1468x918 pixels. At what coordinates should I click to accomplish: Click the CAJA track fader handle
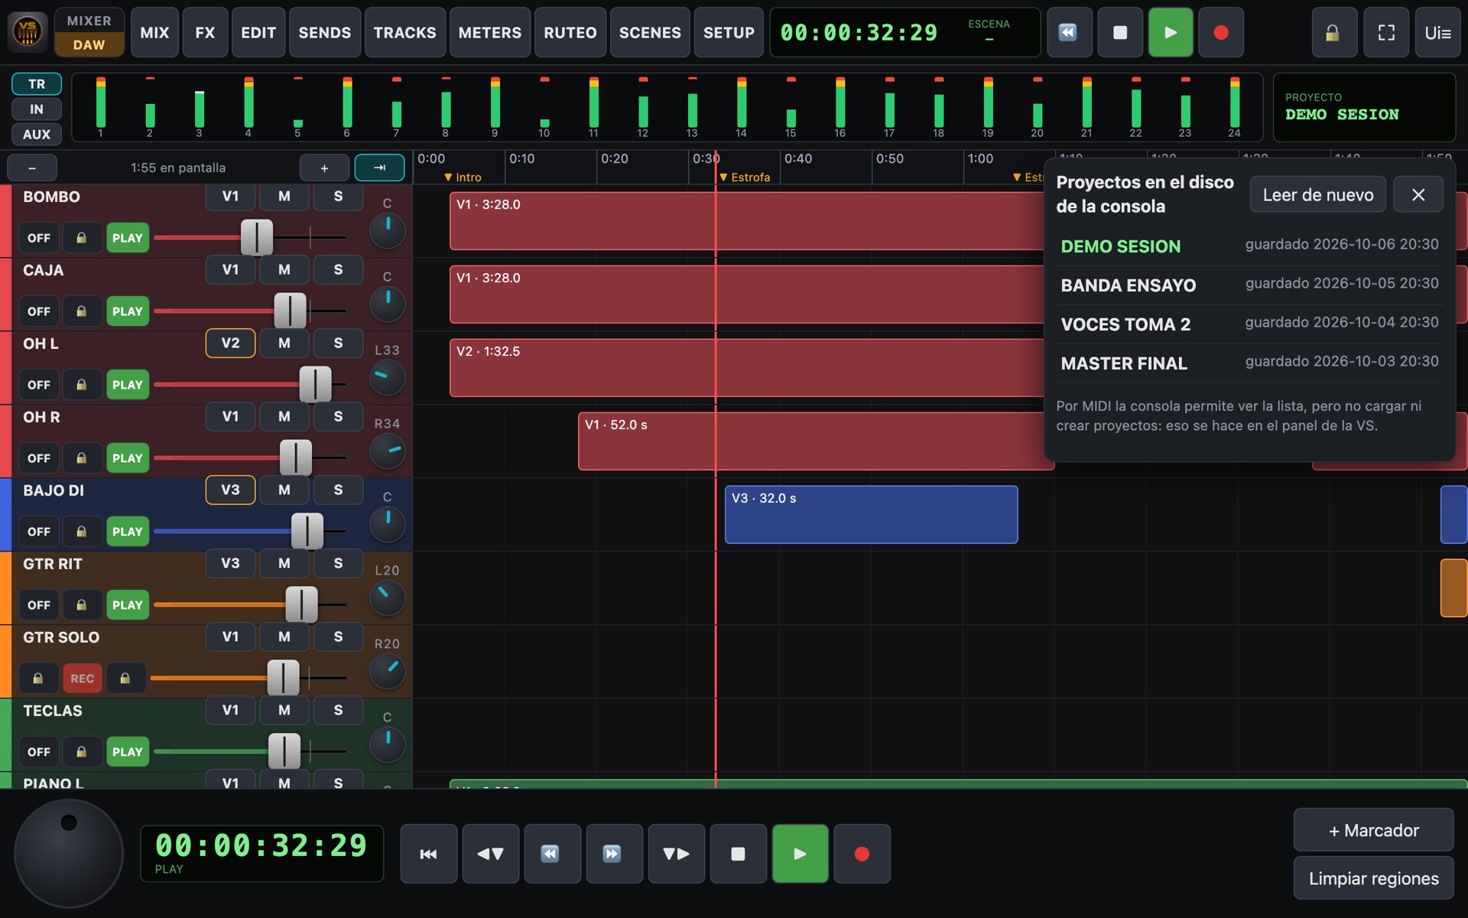pos(291,311)
